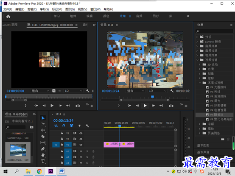Create new custom bin in Effects panel
Viewport: 235px width, 176px height.
[223, 139]
